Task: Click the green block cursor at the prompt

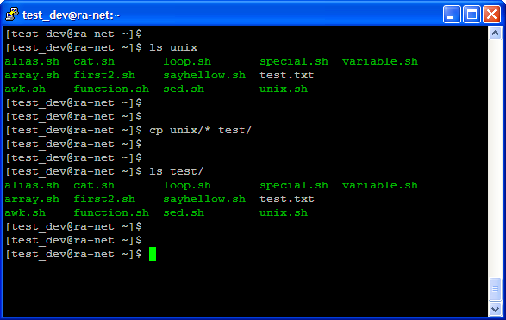Action: 153,254
